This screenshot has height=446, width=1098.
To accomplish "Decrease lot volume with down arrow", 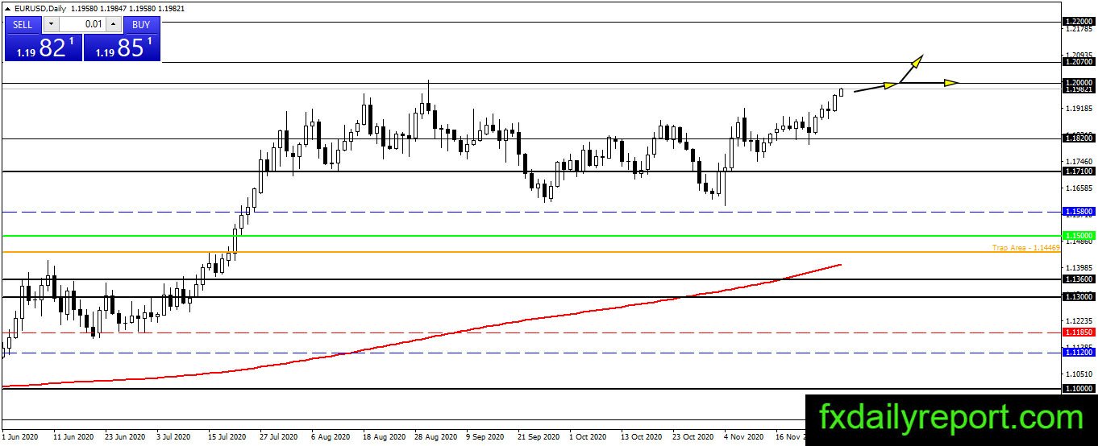I will tap(50, 24).
